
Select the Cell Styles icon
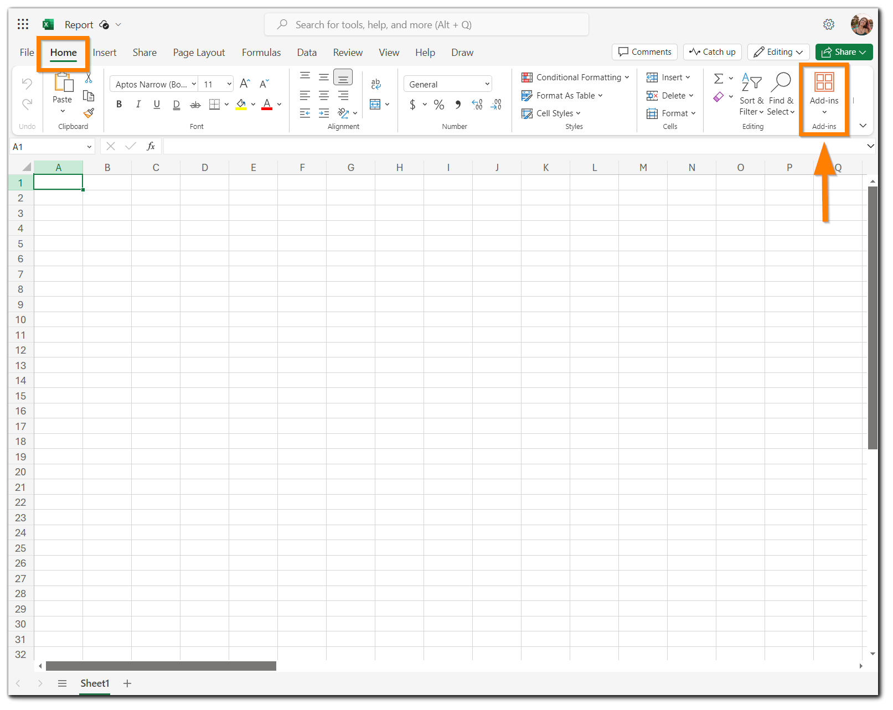coord(527,113)
